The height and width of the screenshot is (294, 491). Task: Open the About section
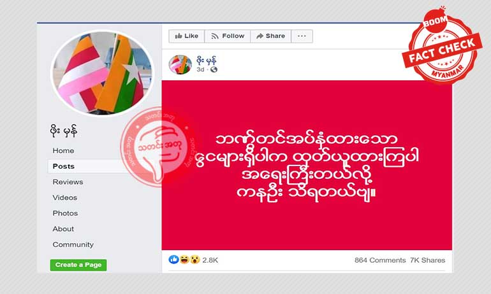click(63, 228)
